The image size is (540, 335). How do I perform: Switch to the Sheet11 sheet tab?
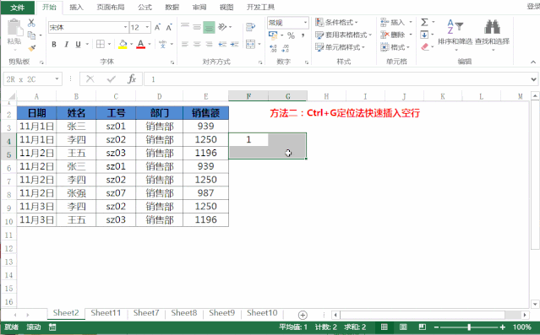(x=106, y=313)
